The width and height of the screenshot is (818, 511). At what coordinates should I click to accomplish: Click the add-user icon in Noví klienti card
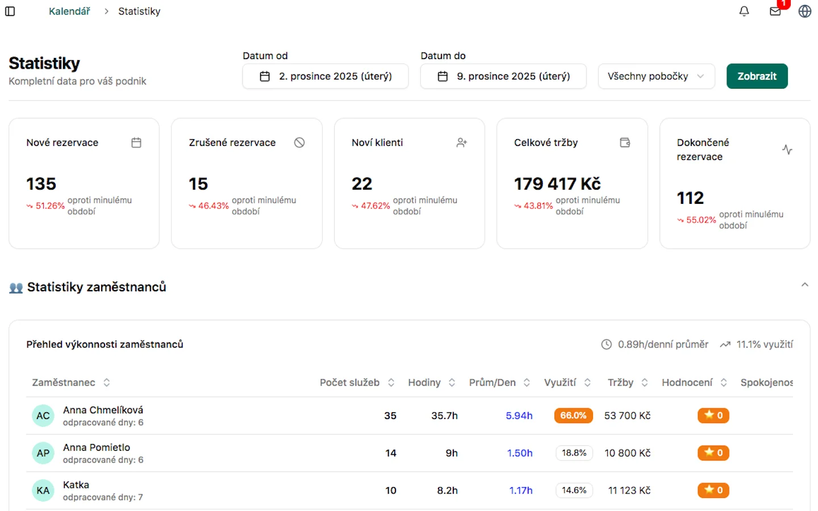[x=462, y=143]
